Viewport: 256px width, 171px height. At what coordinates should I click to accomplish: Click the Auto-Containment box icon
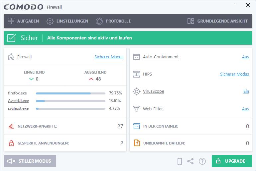(136, 57)
